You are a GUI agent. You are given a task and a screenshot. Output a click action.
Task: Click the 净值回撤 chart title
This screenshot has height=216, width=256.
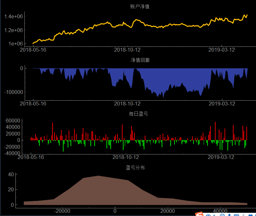click(140, 60)
